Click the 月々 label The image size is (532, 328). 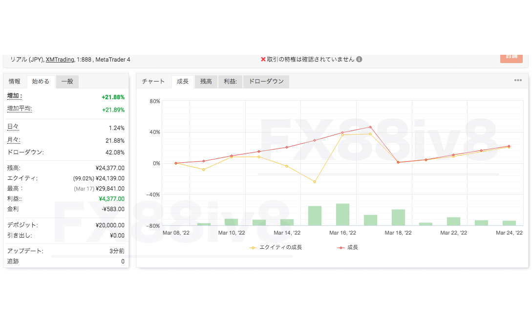[x=14, y=139]
